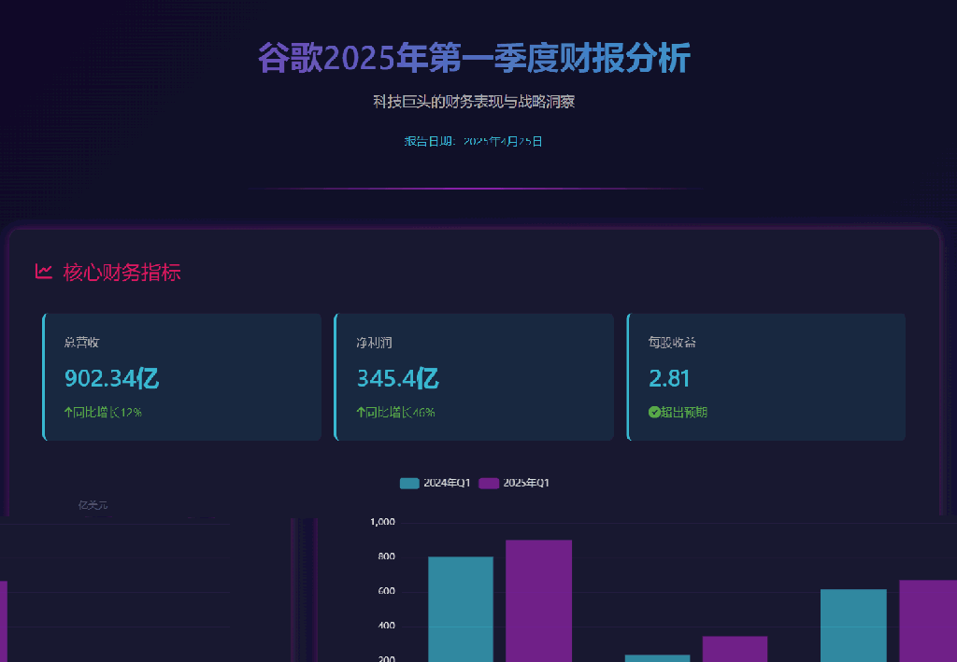The height and width of the screenshot is (662, 957).
Task: Click the purple bar in the middle group
Action: click(735, 649)
